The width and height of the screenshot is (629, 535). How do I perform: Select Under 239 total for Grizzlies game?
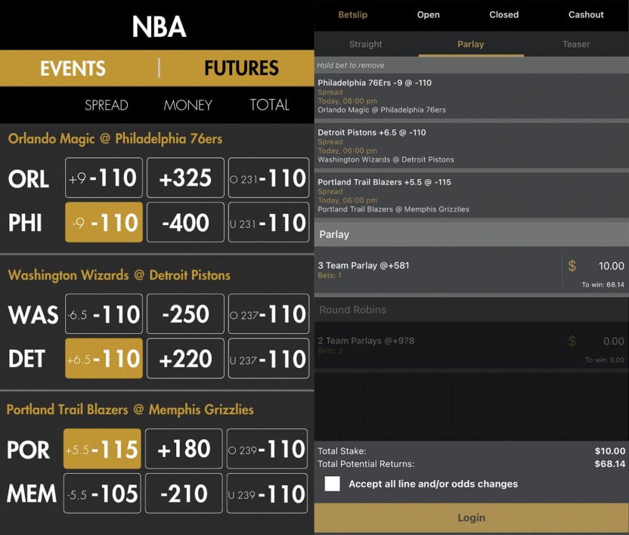267,493
